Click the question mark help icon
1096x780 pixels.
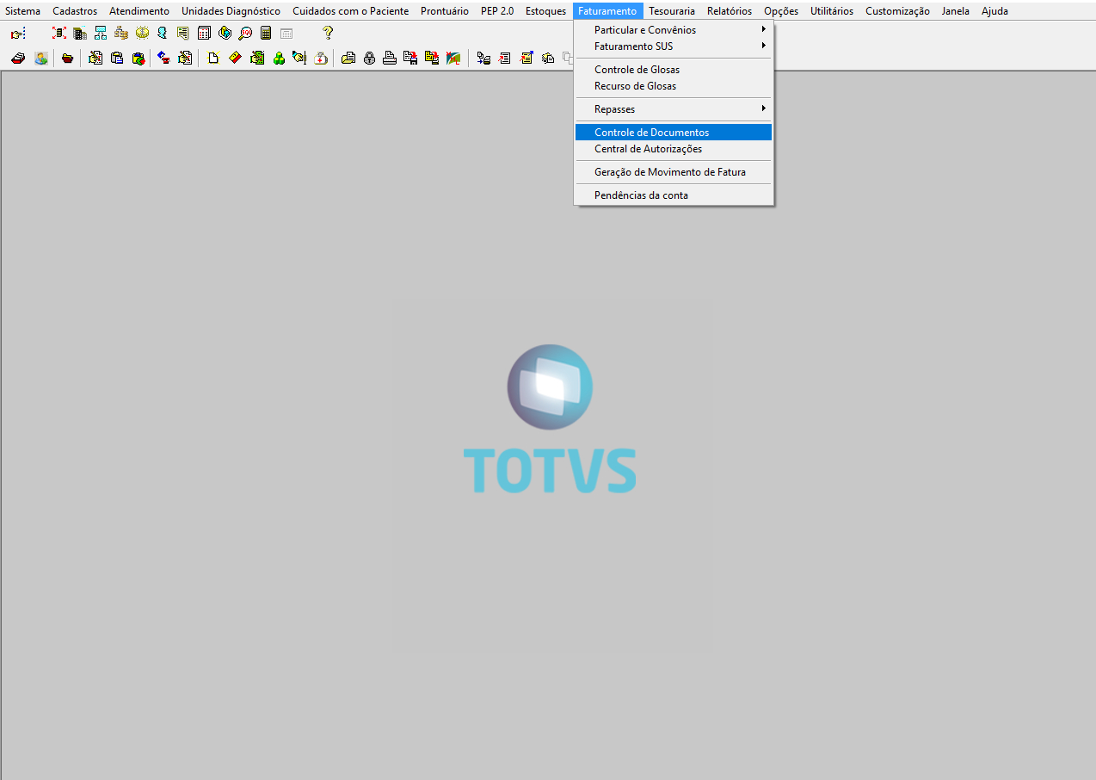[327, 33]
